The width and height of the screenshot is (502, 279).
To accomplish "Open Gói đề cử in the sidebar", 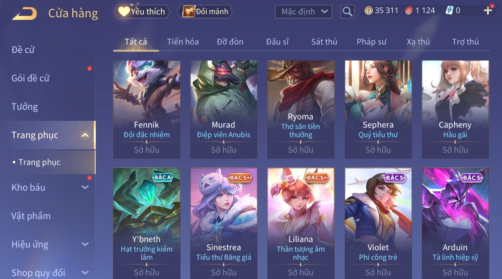I will pyautogui.click(x=30, y=78).
